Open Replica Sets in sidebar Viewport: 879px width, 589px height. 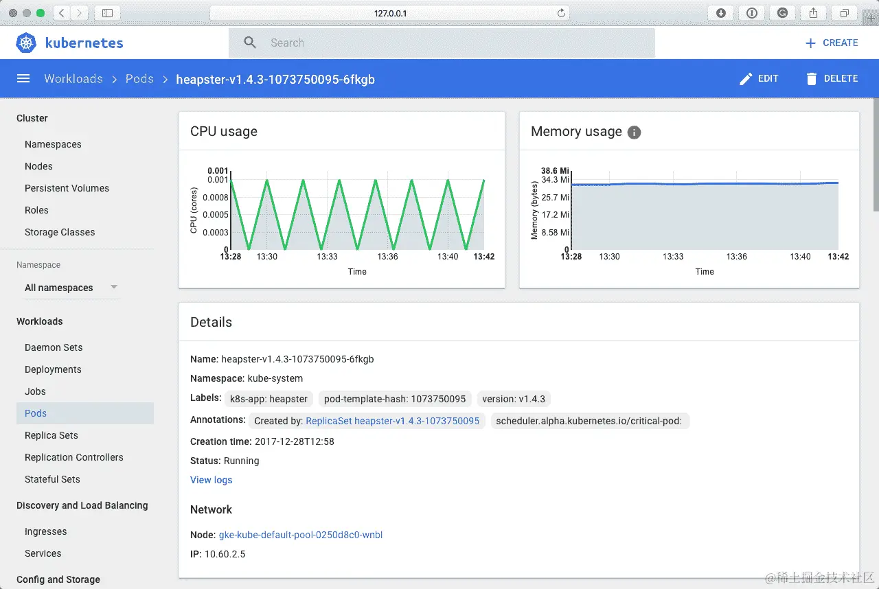pos(52,435)
